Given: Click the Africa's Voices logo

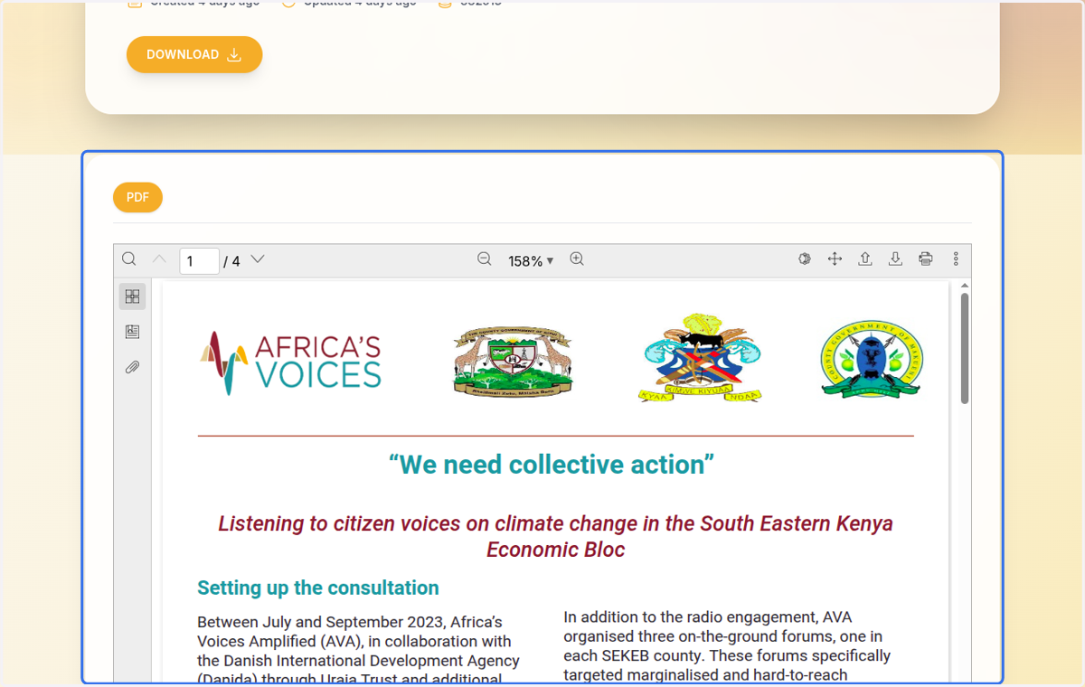Looking at the screenshot, I should (x=290, y=363).
